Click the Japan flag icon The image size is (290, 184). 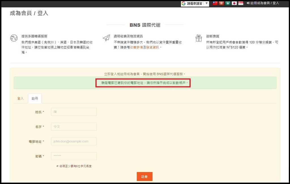coord(234,3)
